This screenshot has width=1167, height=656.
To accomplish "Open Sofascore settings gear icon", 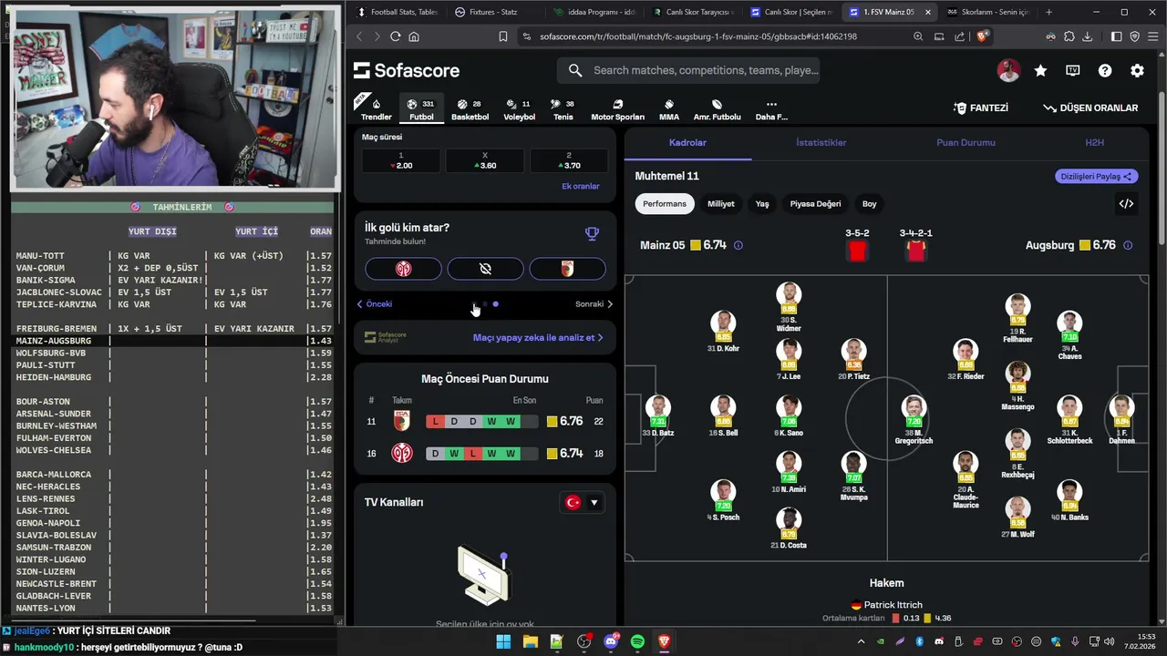I will click(1137, 70).
